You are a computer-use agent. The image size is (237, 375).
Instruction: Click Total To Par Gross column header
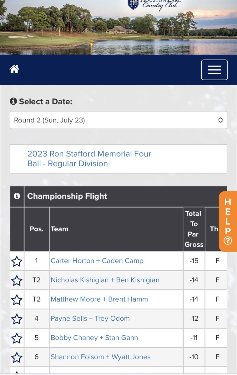coord(194,229)
